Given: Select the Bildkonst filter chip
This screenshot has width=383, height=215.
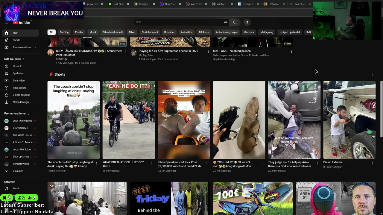Looking at the screenshot, I should (204, 32).
